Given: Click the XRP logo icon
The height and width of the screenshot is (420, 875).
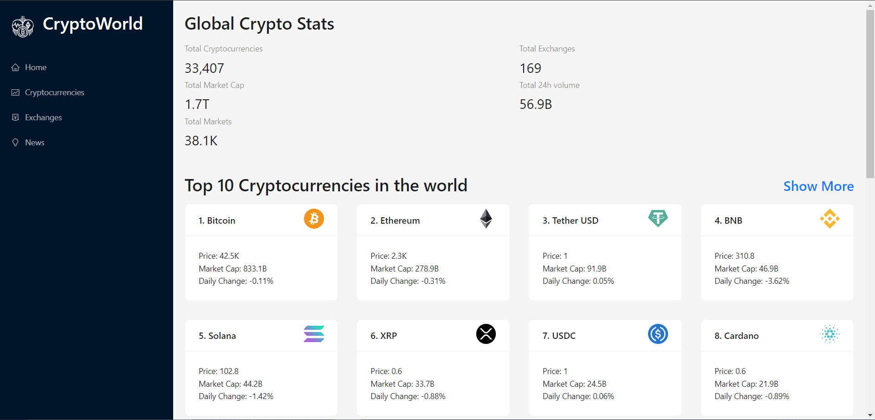Looking at the screenshot, I should point(486,334).
